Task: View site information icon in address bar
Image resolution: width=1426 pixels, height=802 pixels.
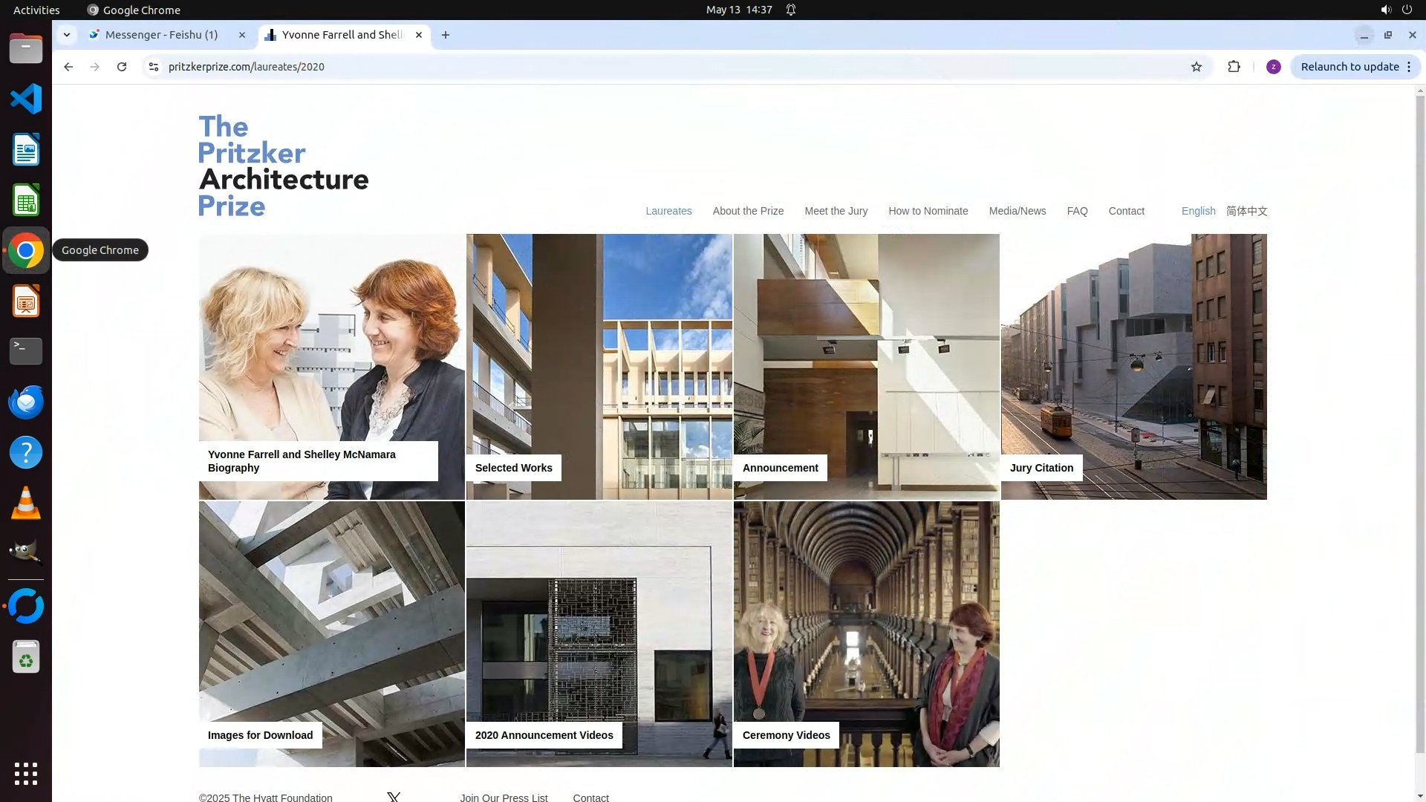Action: (x=154, y=67)
